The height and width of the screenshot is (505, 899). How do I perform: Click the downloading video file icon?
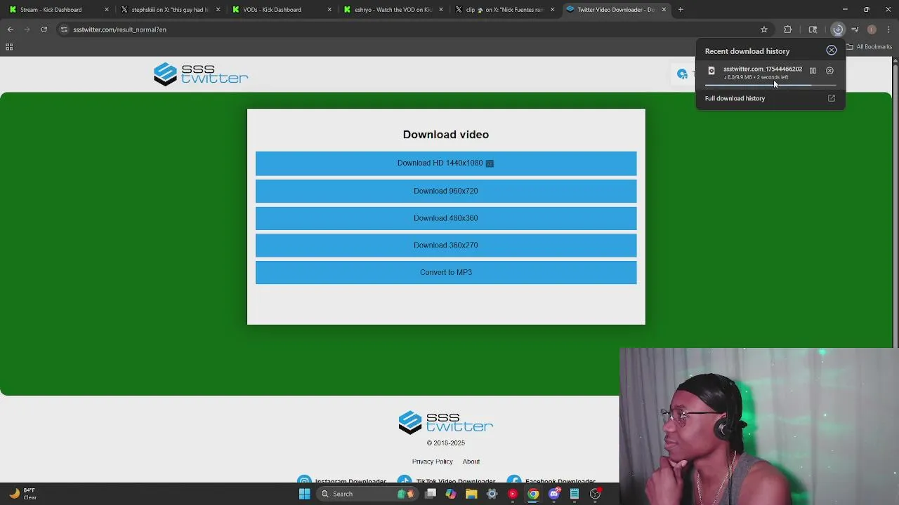tap(711, 71)
